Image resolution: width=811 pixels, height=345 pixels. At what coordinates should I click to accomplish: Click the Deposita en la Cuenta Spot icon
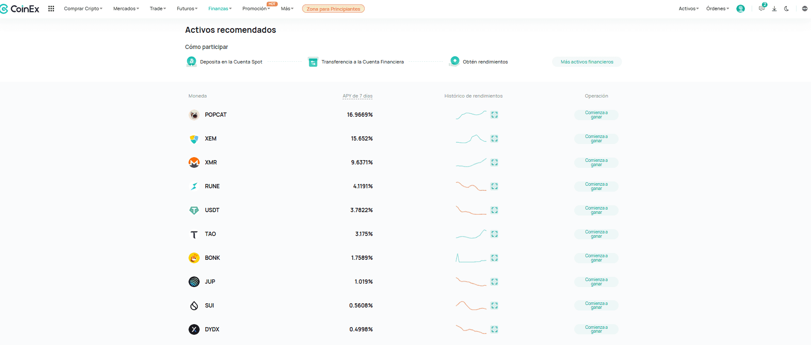(x=192, y=61)
